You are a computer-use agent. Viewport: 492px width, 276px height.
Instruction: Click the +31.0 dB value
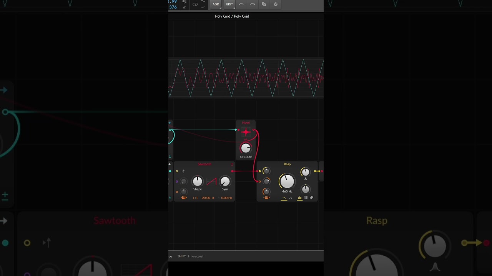click(246, 157)
